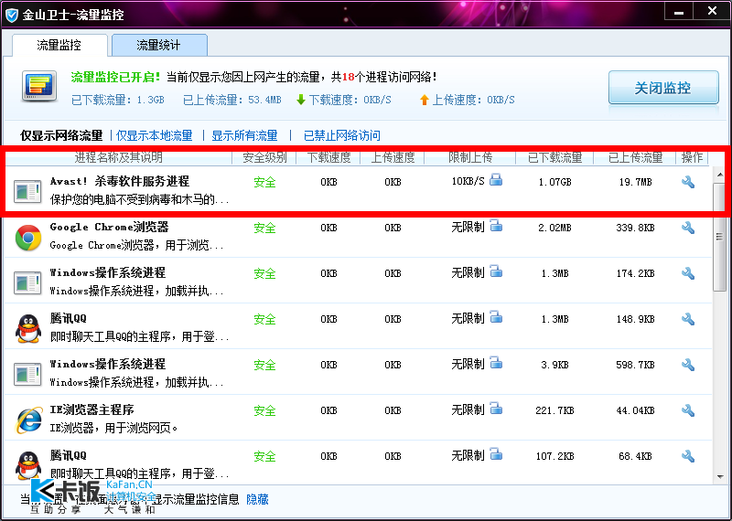Click process list scrollbar down arrow

click(x=719, y=477)
